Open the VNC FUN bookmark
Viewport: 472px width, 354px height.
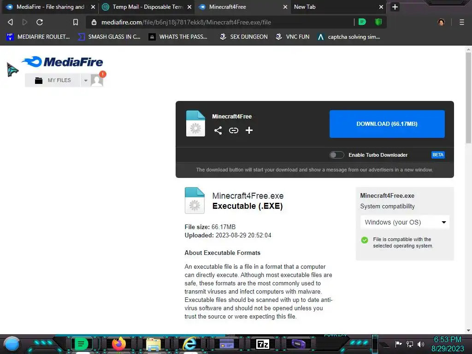292,37
